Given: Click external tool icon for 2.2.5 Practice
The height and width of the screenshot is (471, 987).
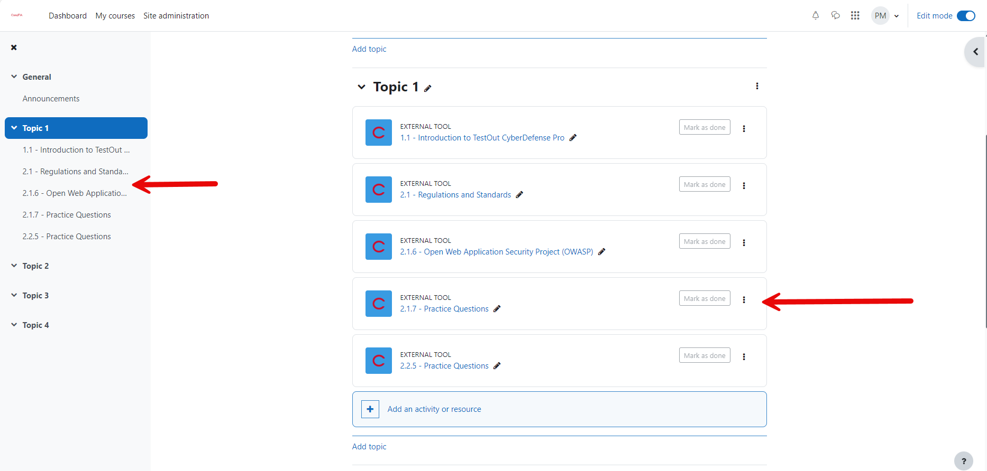Looking at the screenshot, I should coord(379,361).
